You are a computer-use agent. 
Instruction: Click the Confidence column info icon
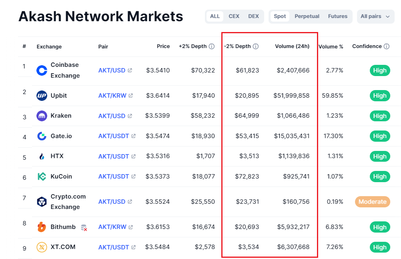[387, 46]
